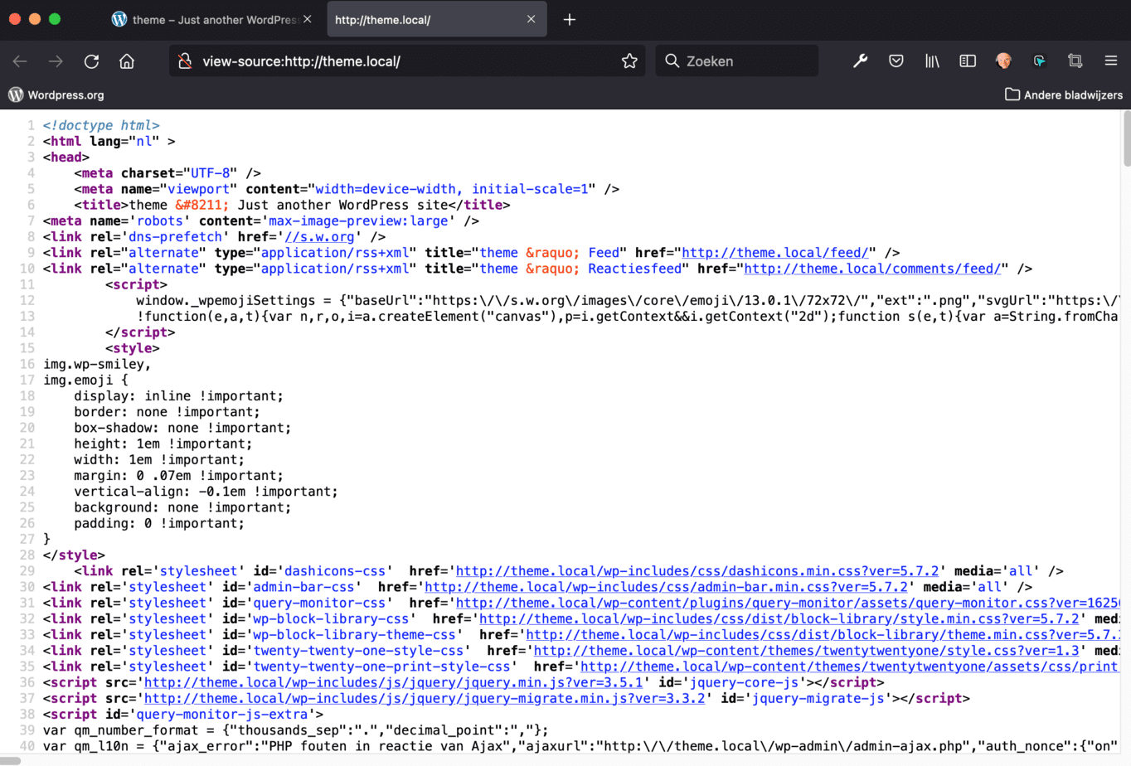Screen dimensions: 1131x766
Task: Select the http://theme.local/ tab
Action: click(437, 19)
